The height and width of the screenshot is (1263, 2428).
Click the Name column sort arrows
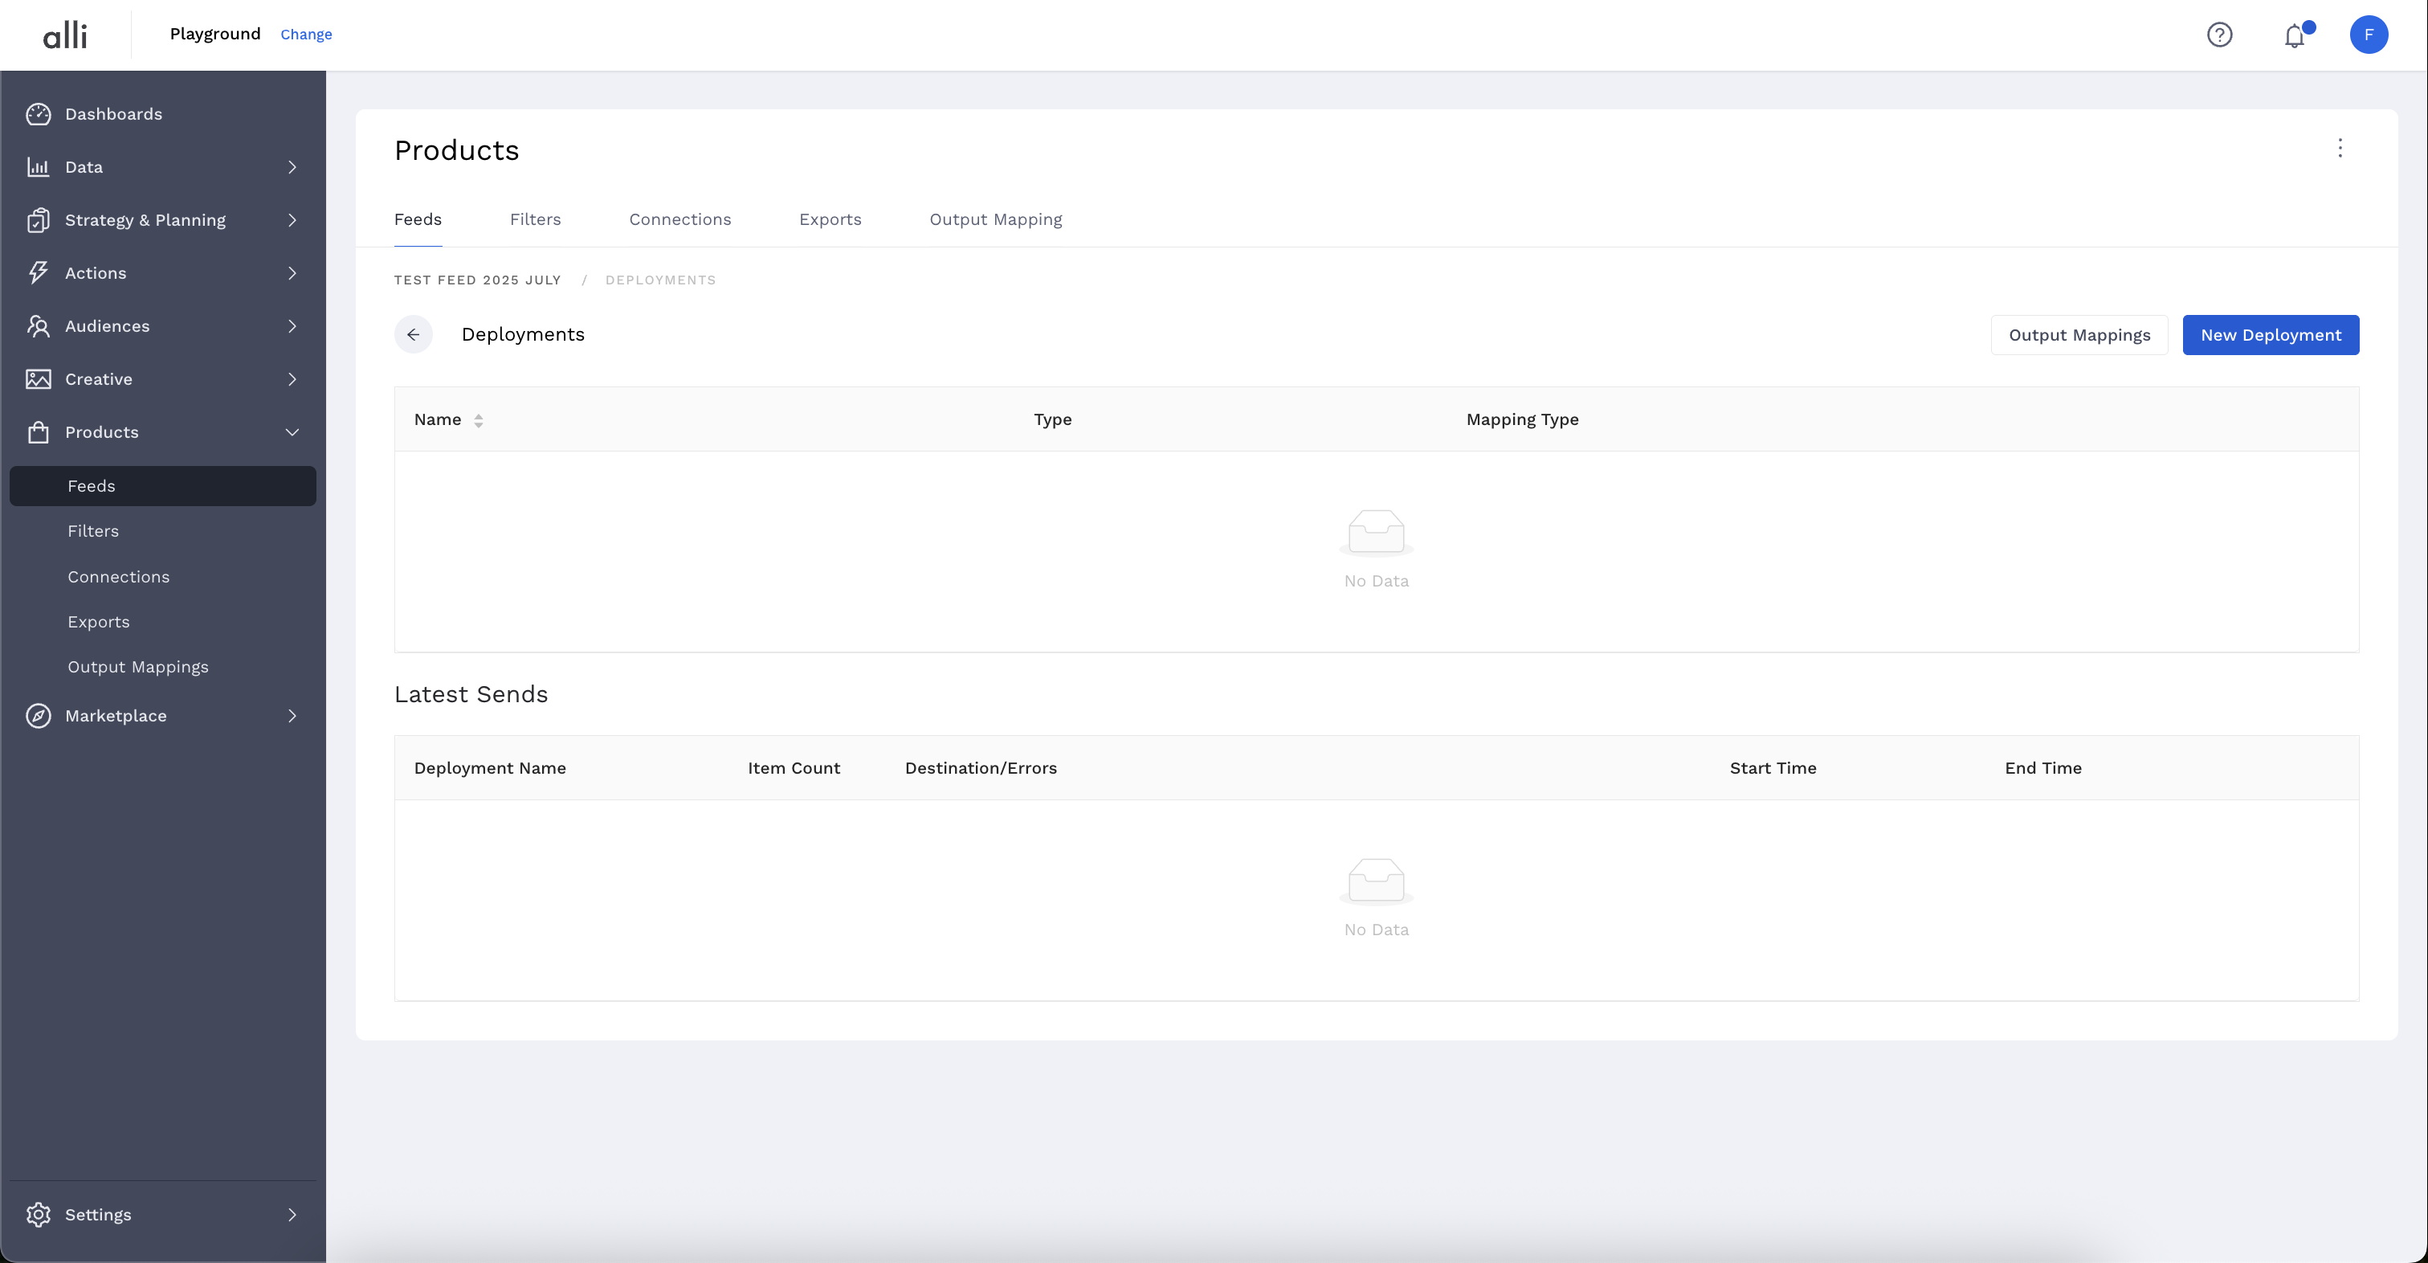click(479, 420)
